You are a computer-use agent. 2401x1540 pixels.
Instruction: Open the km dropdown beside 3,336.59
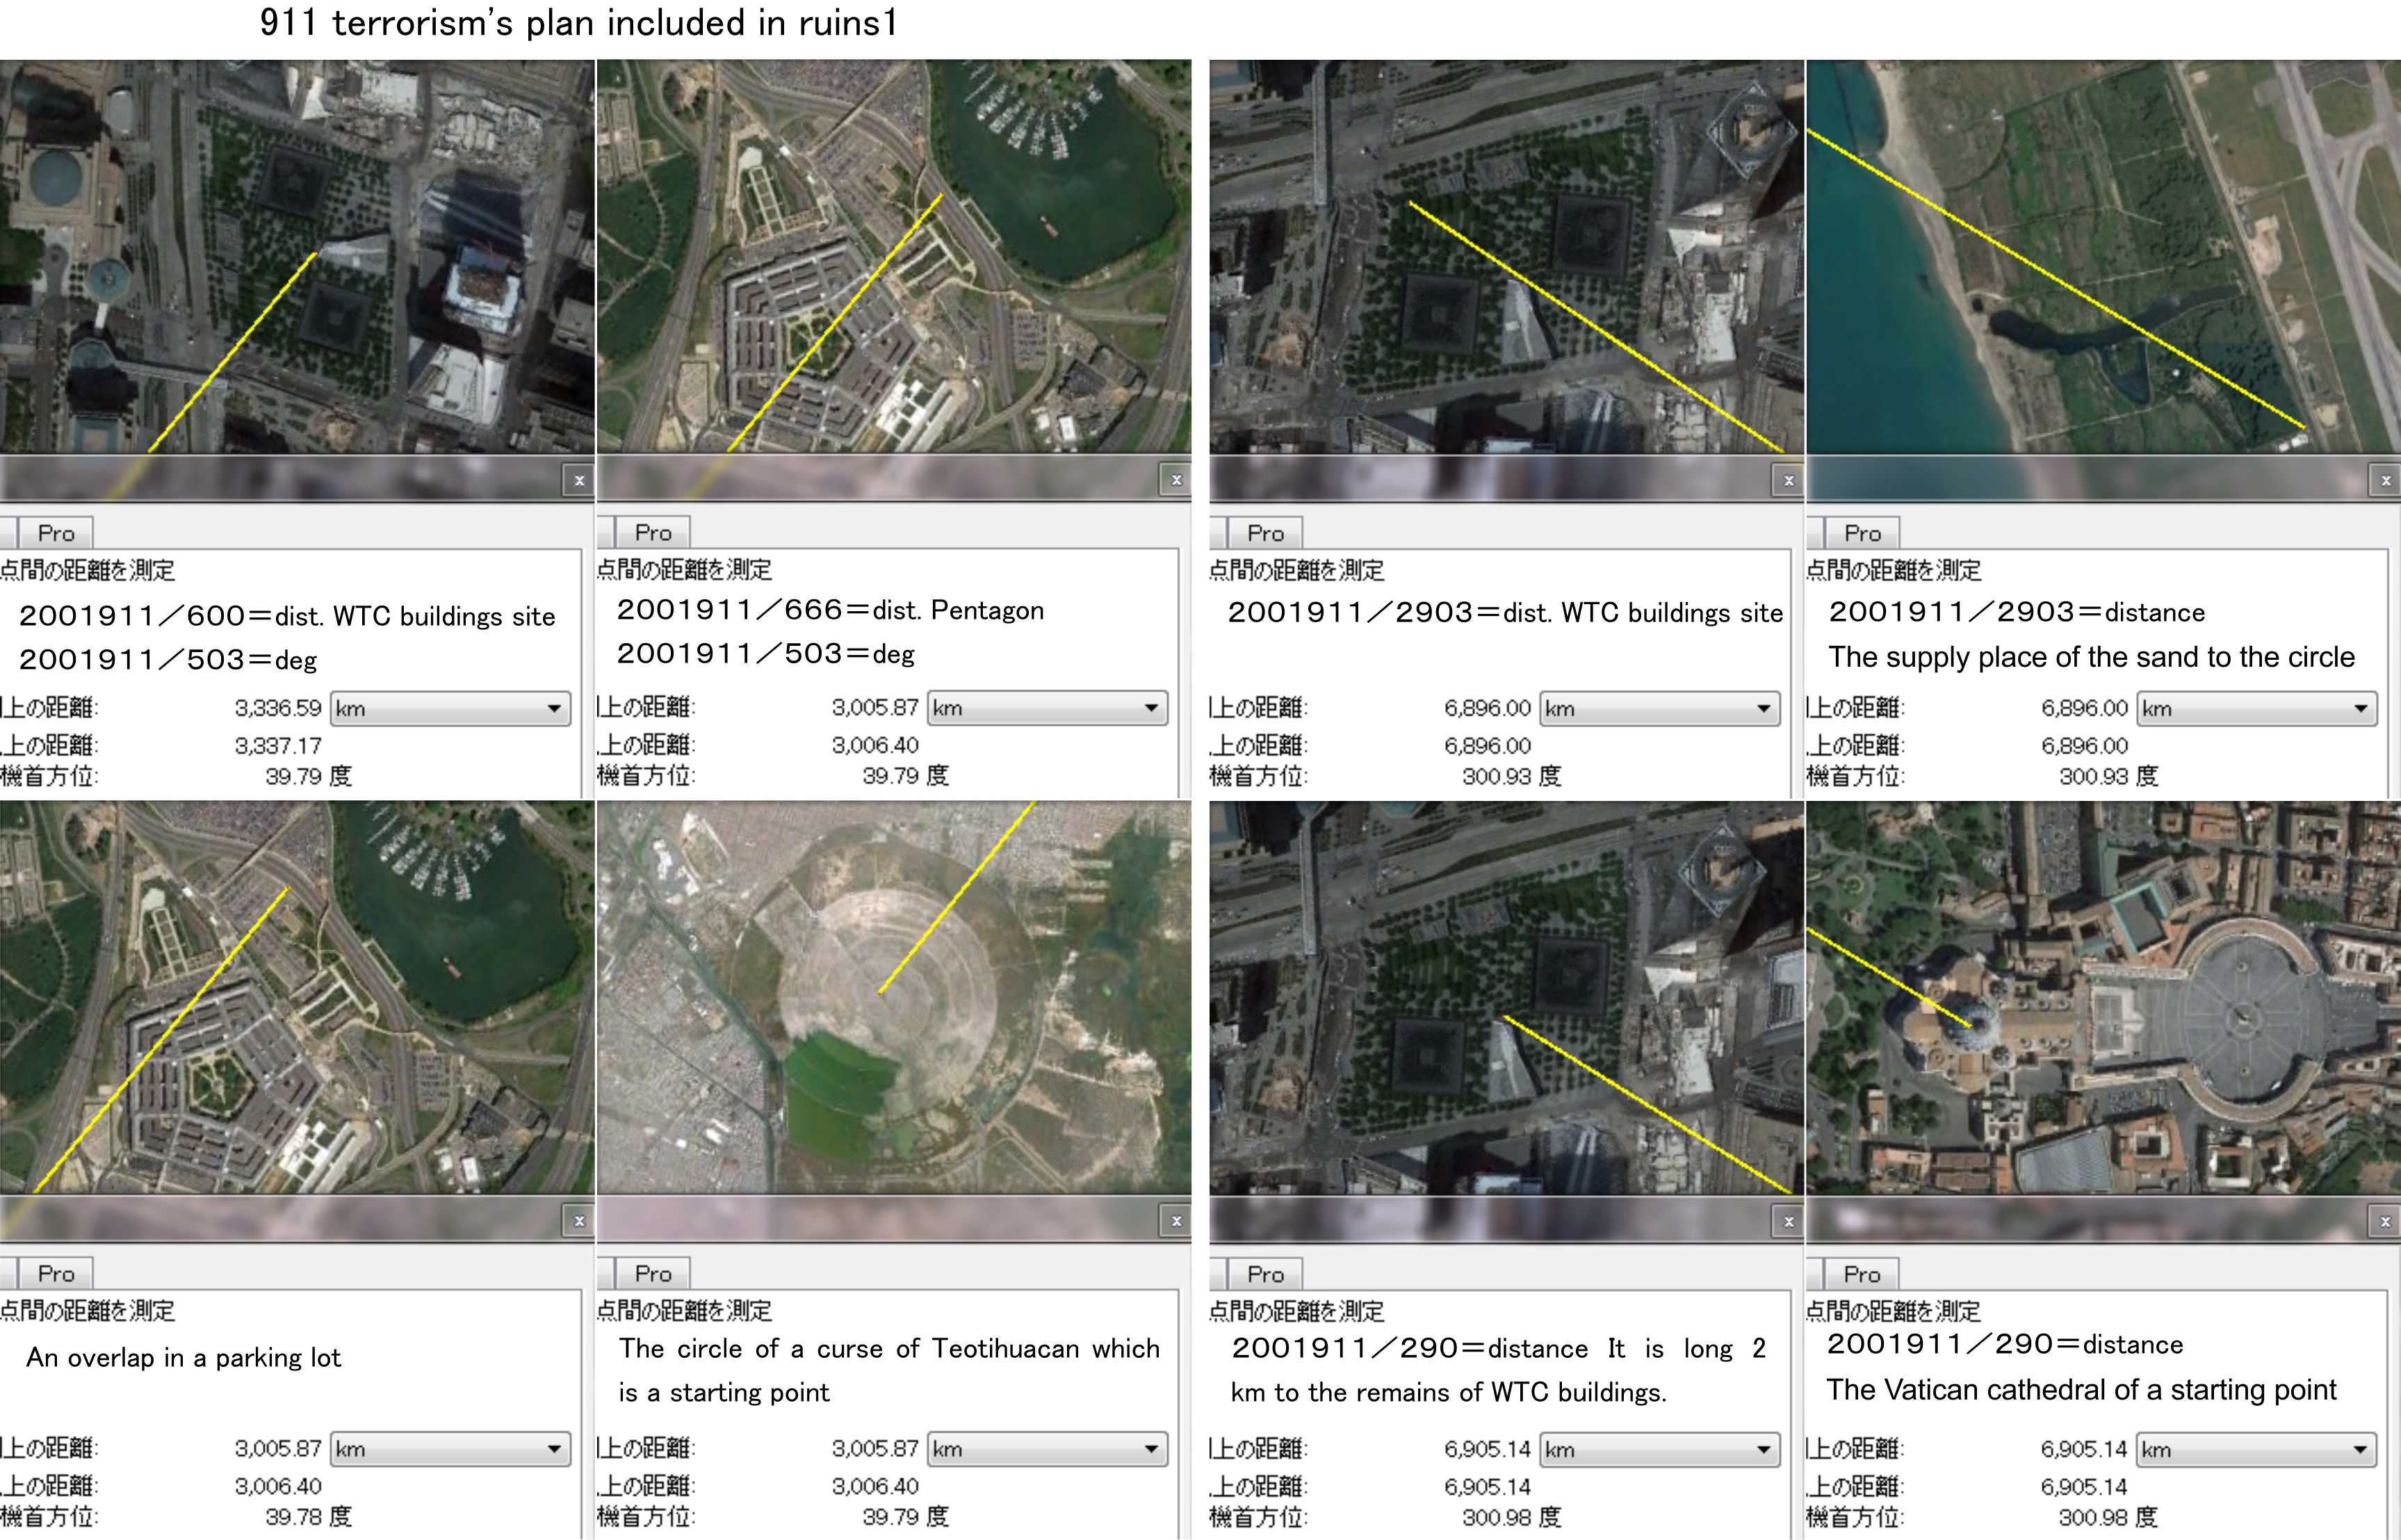click(x=450, y=709)
